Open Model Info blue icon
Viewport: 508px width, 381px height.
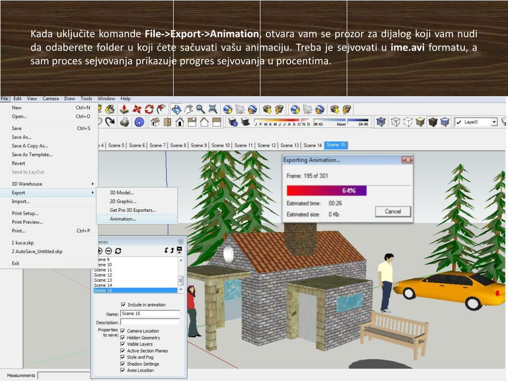point(139,122)
